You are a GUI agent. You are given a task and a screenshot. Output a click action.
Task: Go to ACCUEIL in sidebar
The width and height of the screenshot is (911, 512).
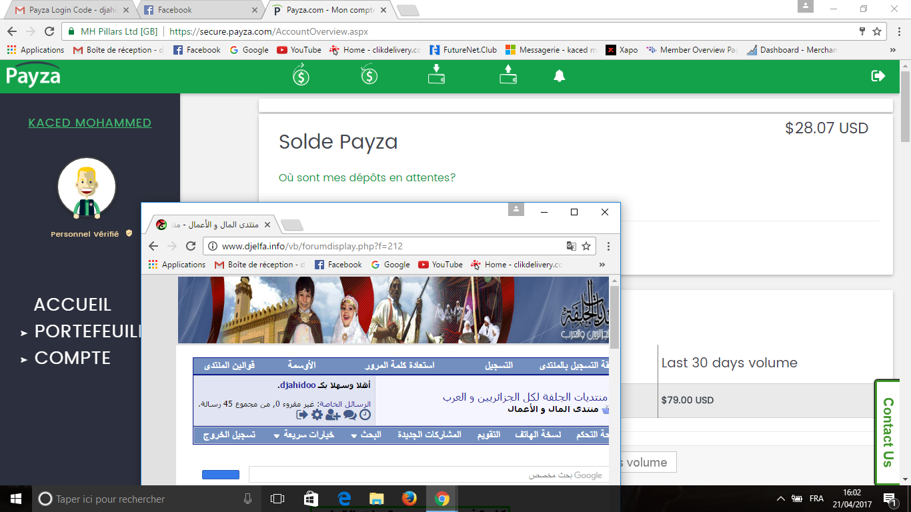tap(73, 305)
